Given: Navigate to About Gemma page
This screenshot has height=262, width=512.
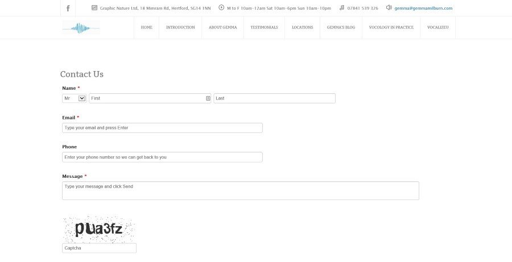Looking at the screenshot, I should pos(222,27).
